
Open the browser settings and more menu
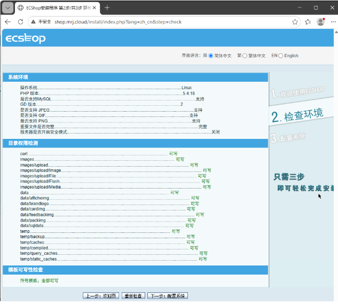333,22
